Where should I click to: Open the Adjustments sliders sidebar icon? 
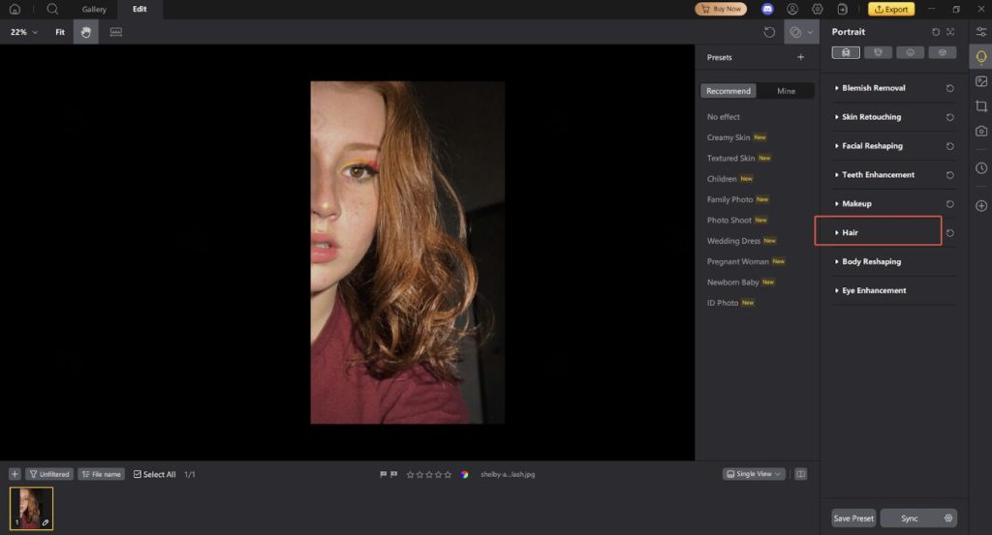point(981,32)
